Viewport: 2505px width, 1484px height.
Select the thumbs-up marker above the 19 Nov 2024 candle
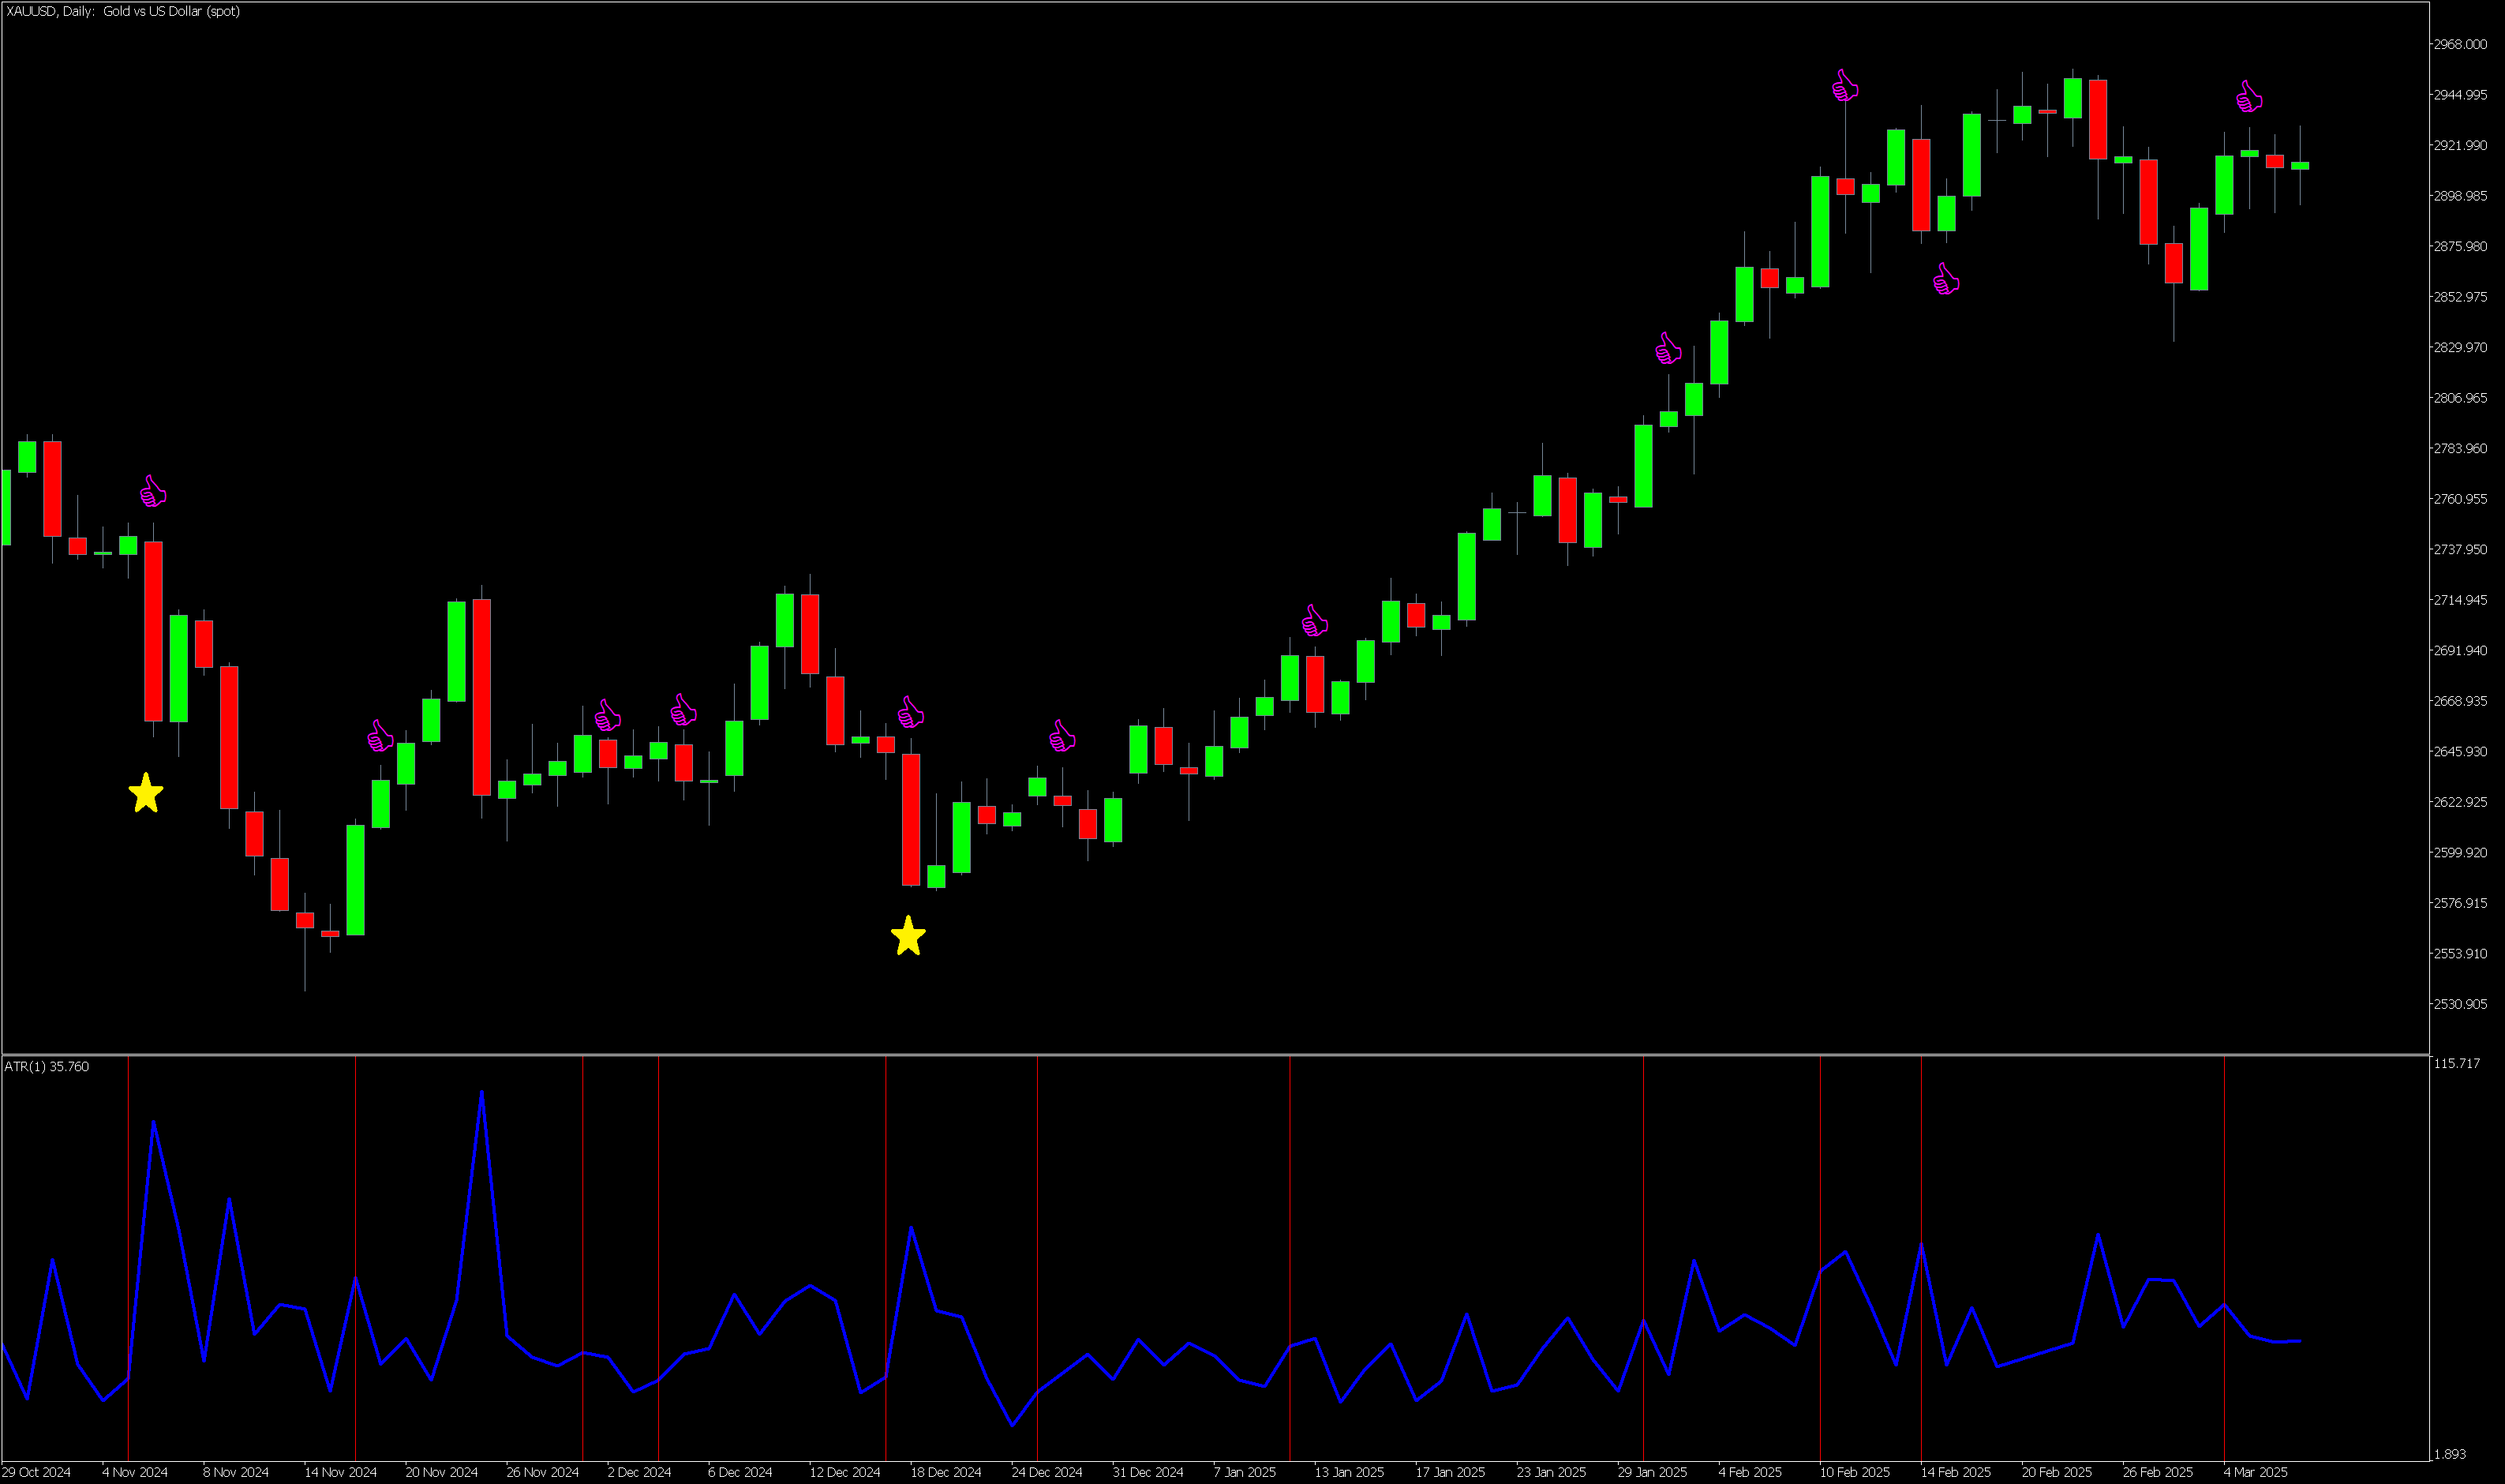coord(381,736)
